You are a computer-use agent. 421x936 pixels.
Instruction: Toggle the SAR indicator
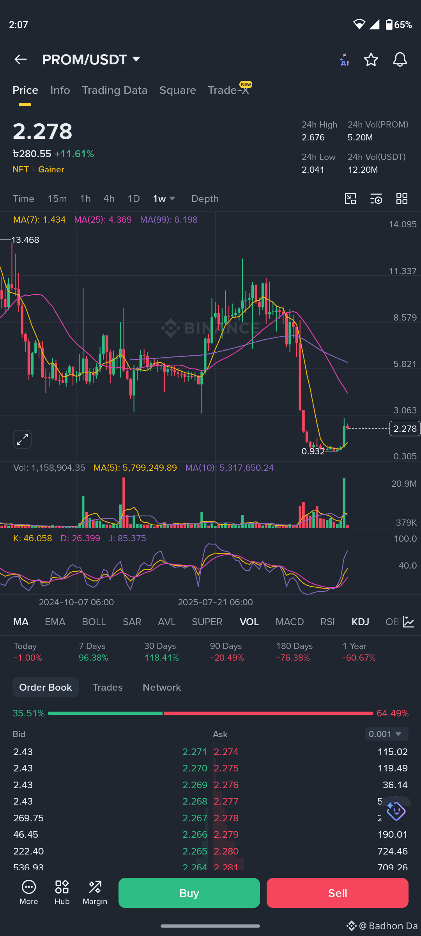pos(132,622)
